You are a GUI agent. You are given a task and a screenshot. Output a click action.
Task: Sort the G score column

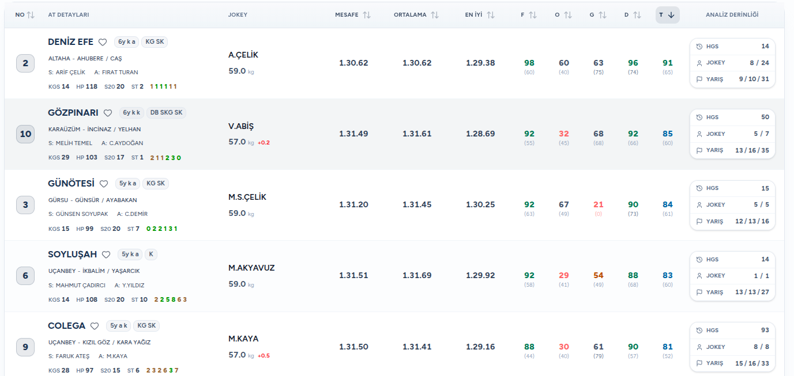(603, 15)
